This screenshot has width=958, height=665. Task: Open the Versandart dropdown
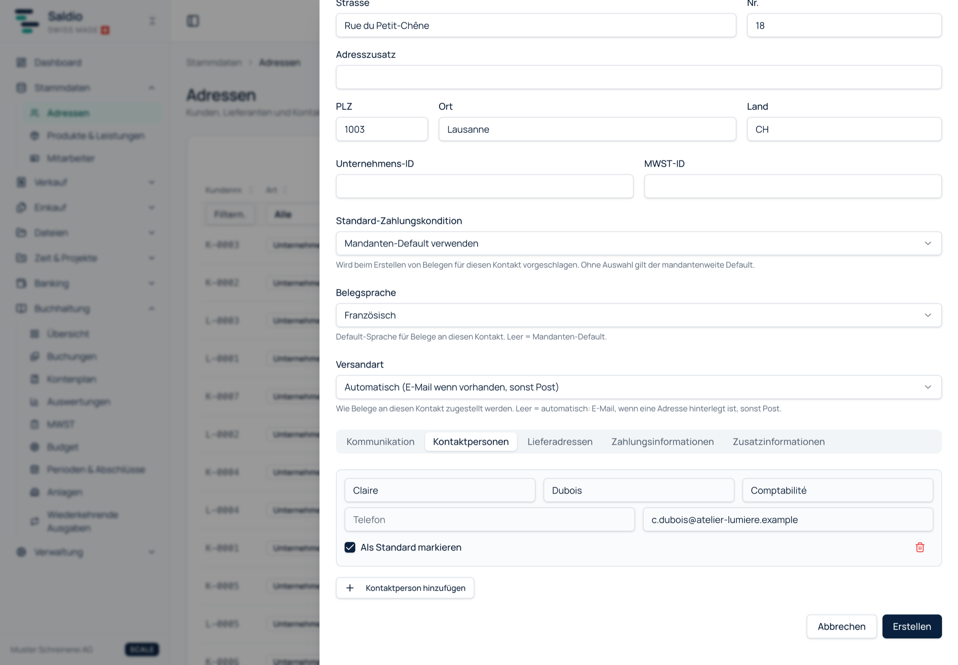pos(638,387)
